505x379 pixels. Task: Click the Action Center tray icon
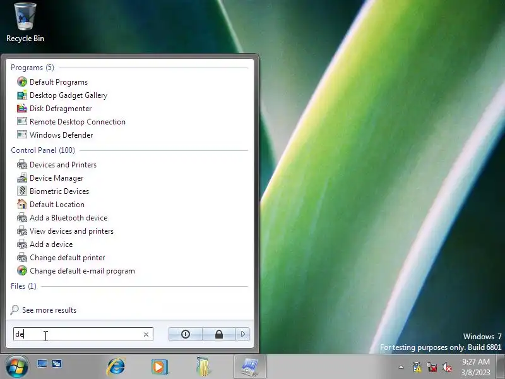[x=417, y=367]
